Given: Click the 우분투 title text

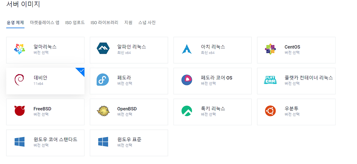Looking at the screenshot, I should (291, 109).
